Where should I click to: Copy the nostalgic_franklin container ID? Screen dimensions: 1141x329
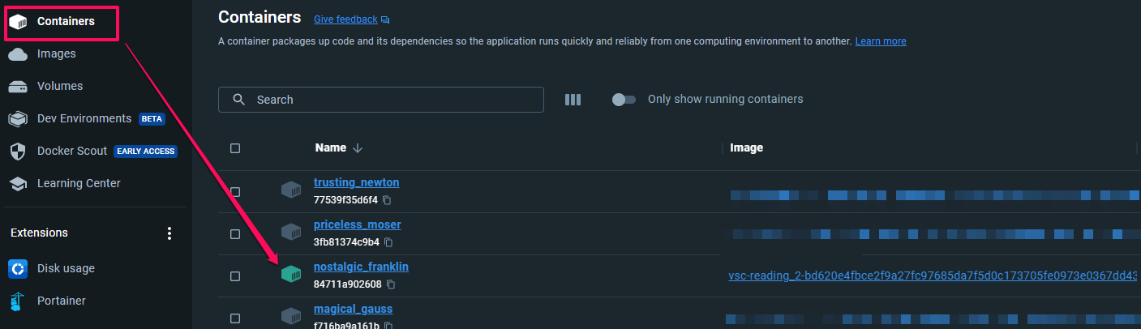click(x=390, y=284)
